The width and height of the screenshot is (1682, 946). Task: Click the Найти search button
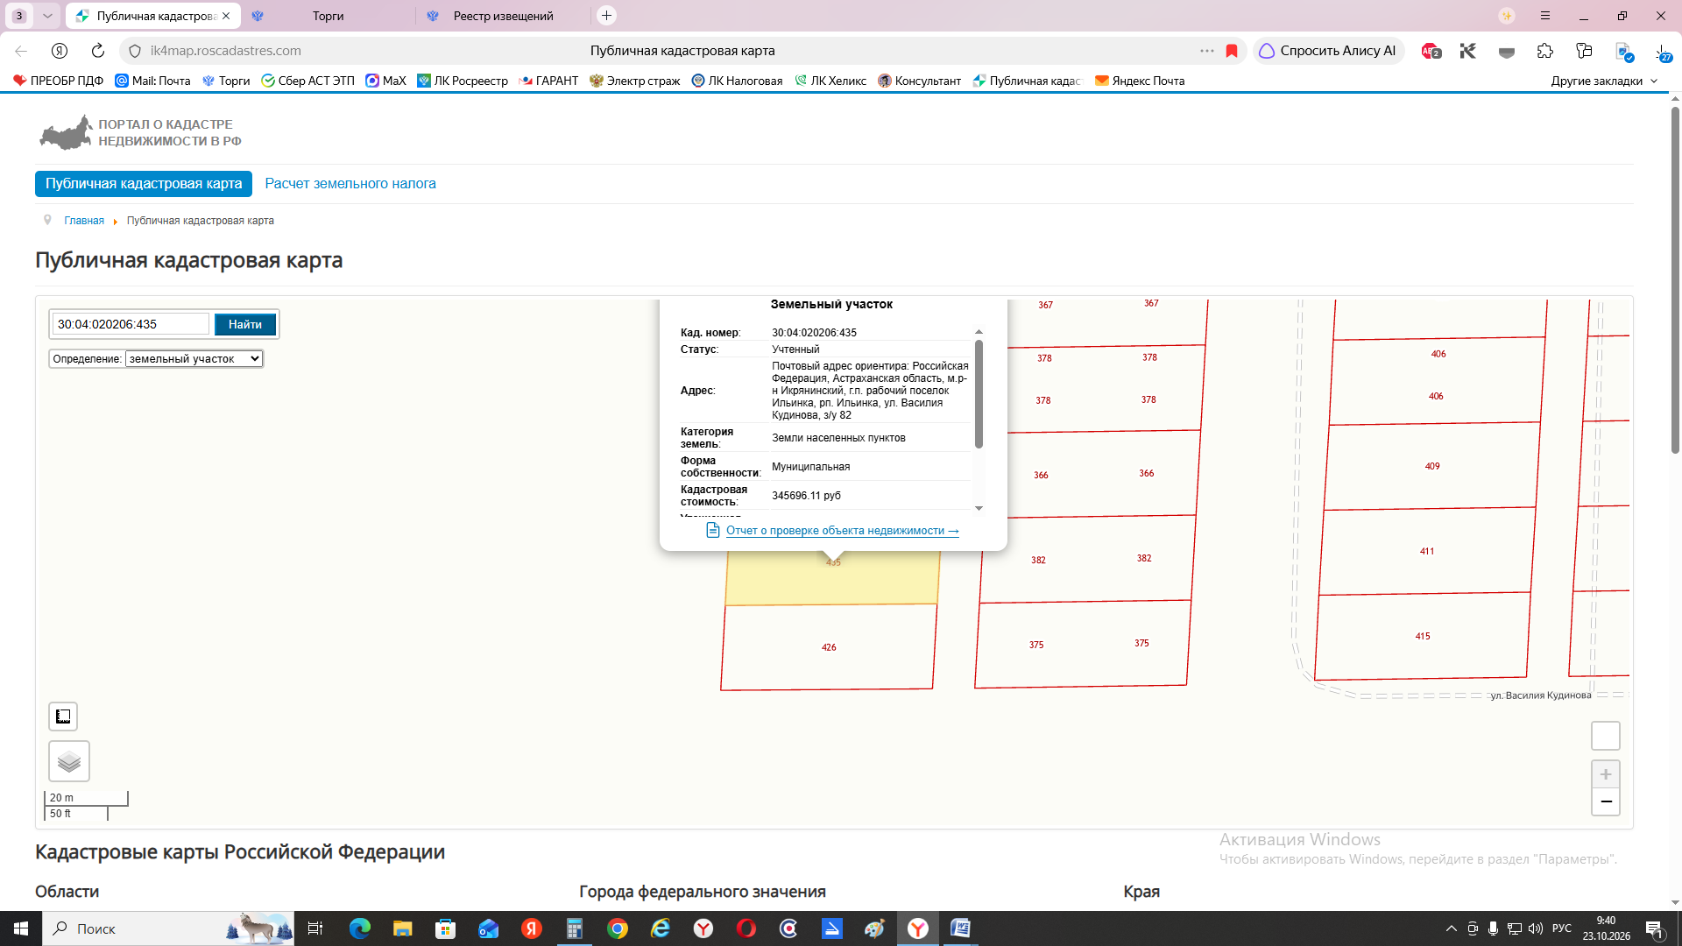click(x=245, y=324)
